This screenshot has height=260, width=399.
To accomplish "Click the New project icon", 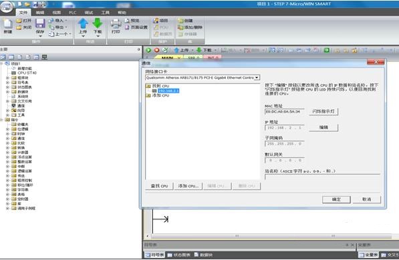I will click(8, 23).
